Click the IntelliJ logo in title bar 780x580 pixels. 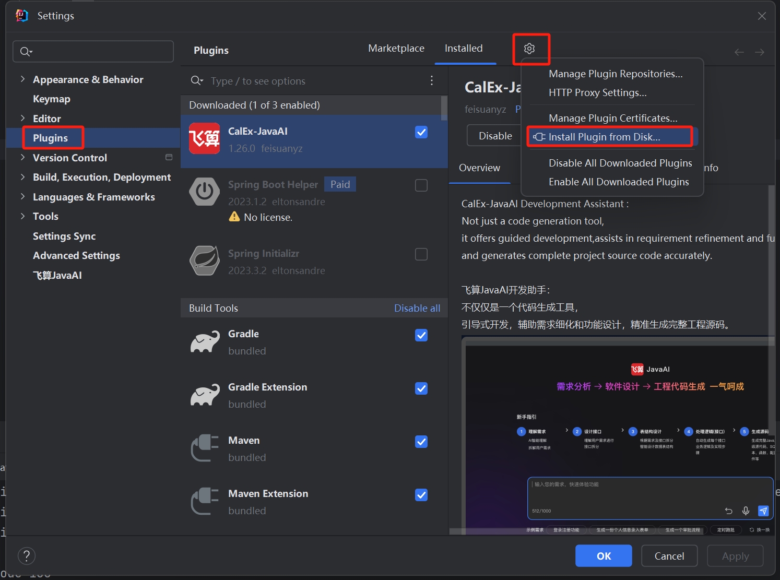click(x=22, y=16)
